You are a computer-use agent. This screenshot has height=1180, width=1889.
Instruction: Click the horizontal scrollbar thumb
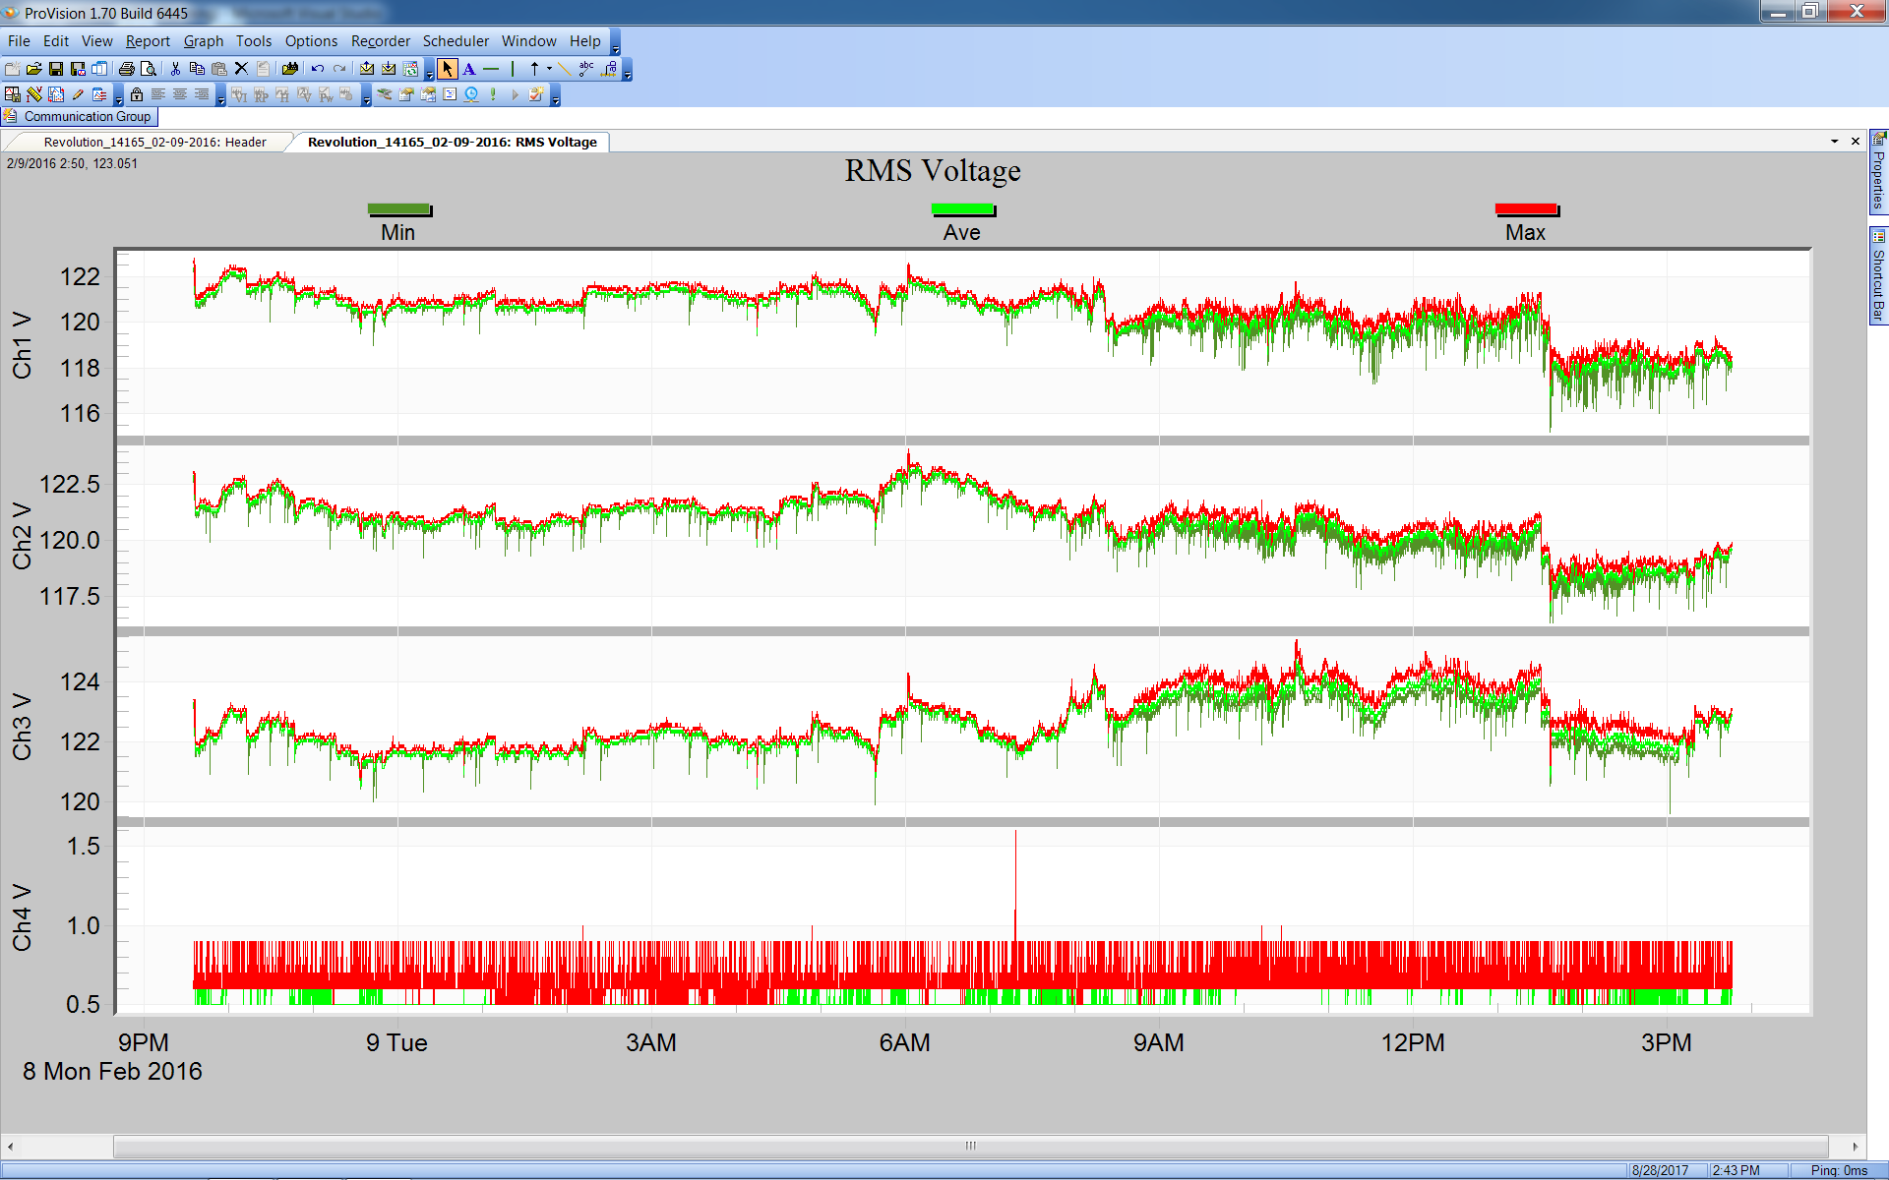[970, 1146]
